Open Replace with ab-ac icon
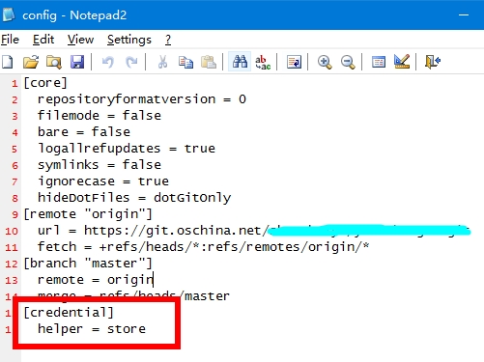 pyautogui.click(x=263, y=62)
